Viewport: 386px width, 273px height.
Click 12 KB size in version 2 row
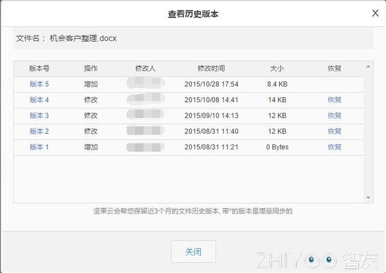click(x=277, y=131)
